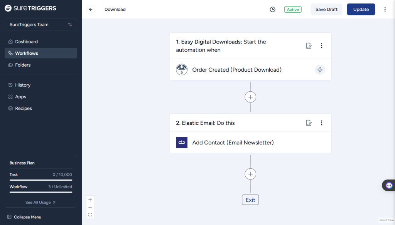Image resolution: width=395 pixels, height=225 pixels.
Task: Select Order Created (Product Download) trigger
Action: [x=250, y=70]
